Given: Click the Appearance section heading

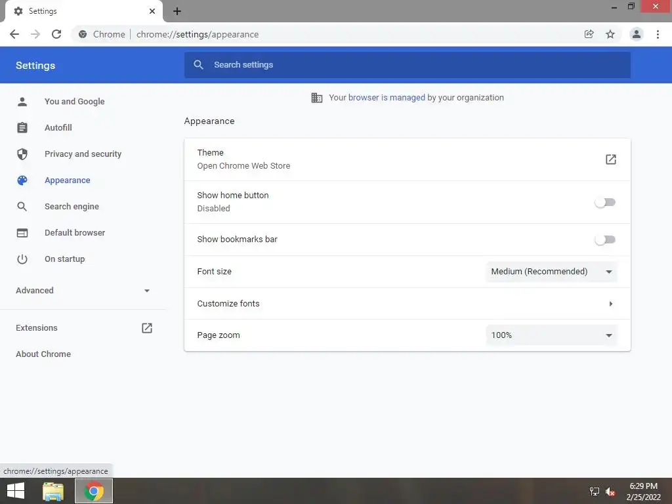Looking at the screenshot, I should [209, 121].
